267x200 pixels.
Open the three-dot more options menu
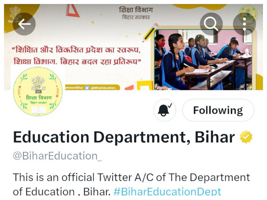pyautogui.click(x=244, y=24)
